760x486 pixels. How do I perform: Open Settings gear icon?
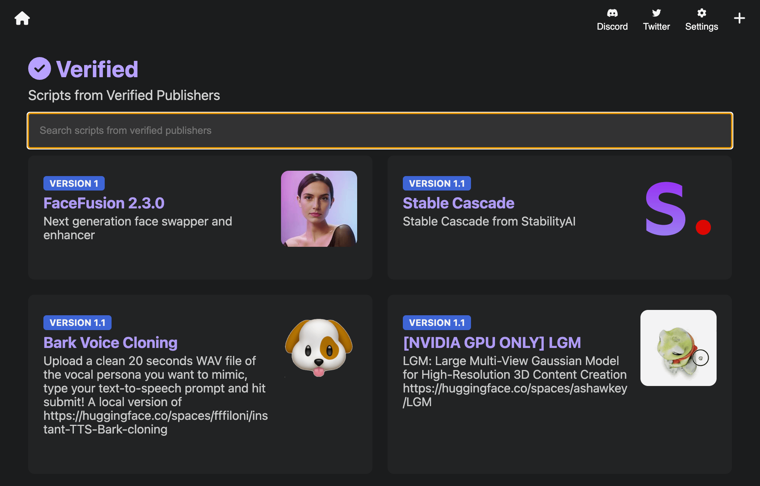(701, 13)
